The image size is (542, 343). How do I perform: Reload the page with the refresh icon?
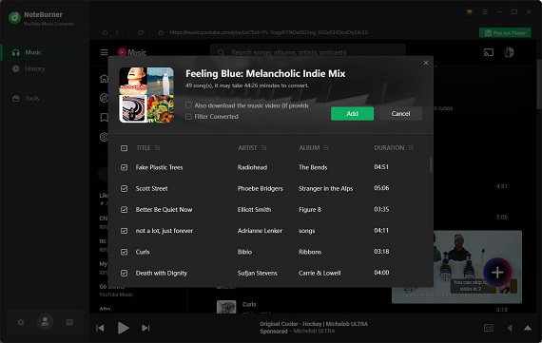pos(141,32)
